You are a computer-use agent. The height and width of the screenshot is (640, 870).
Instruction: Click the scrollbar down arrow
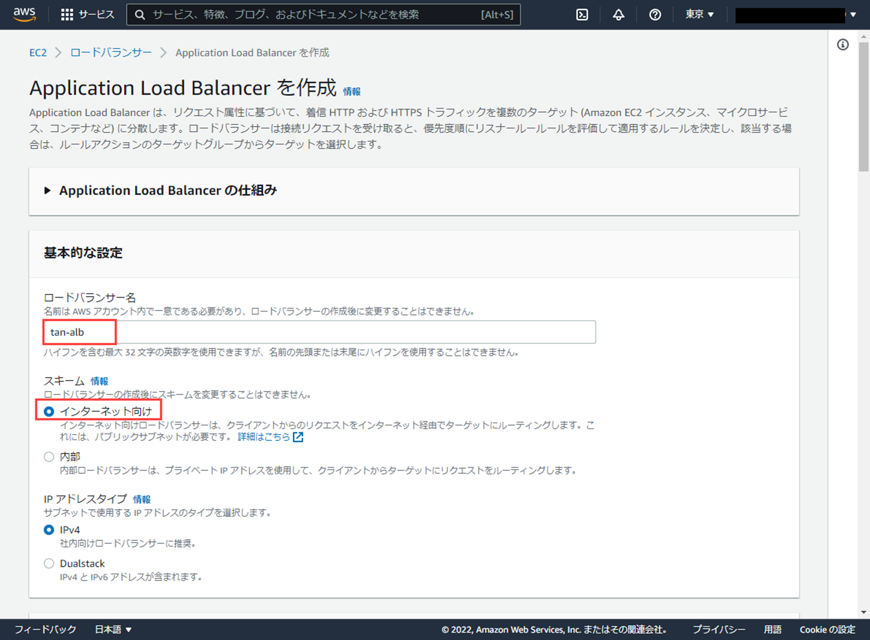[x=864, y=612]
